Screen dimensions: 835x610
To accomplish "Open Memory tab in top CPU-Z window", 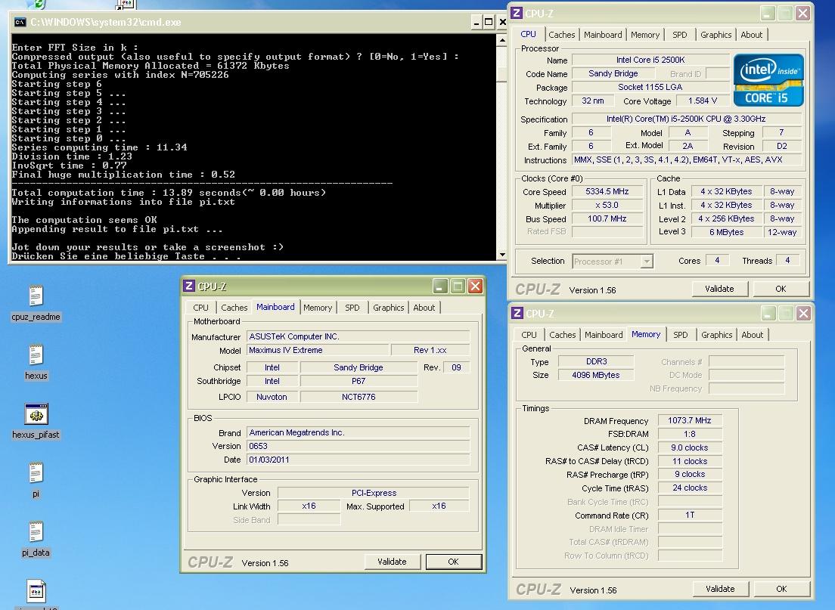I will click(644, 35).
